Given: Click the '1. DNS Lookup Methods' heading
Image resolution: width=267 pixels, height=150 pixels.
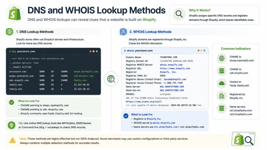Looking at the screenshot, I should 35,32.
